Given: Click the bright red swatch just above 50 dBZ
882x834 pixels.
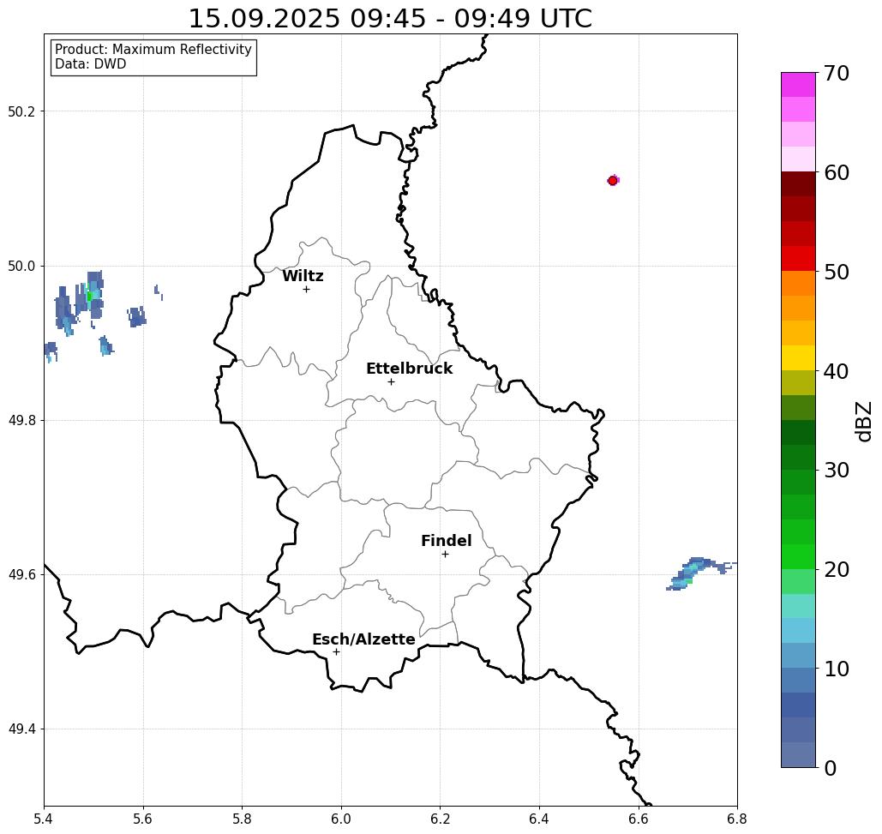Looking at the screenshot, I should pos(798,259).
